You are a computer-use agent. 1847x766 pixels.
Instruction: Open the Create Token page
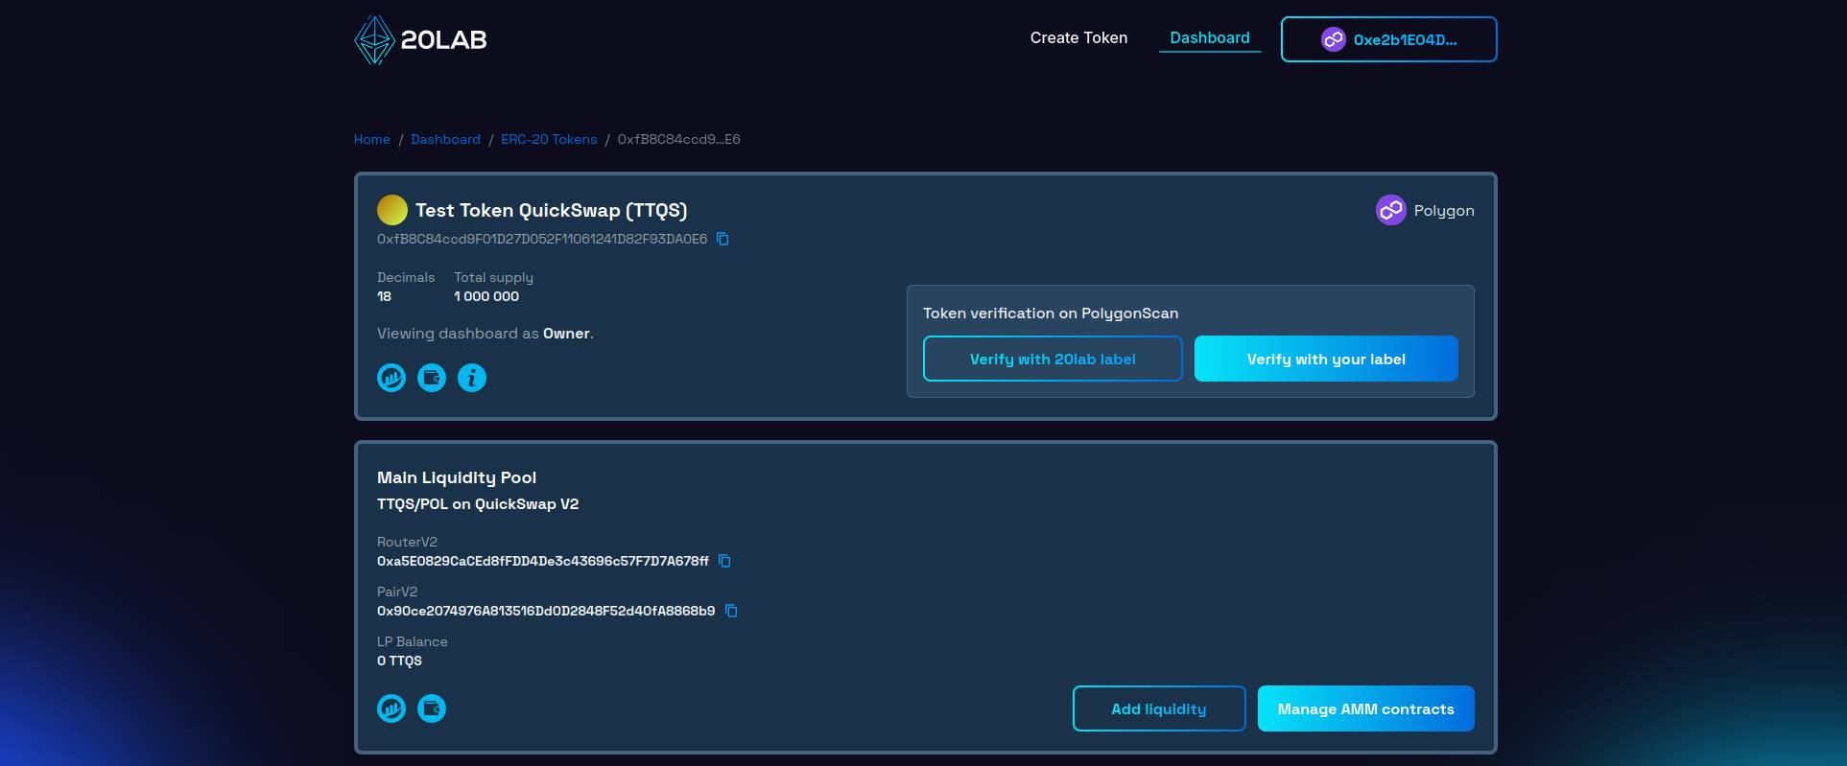(x=1078, y=38)
